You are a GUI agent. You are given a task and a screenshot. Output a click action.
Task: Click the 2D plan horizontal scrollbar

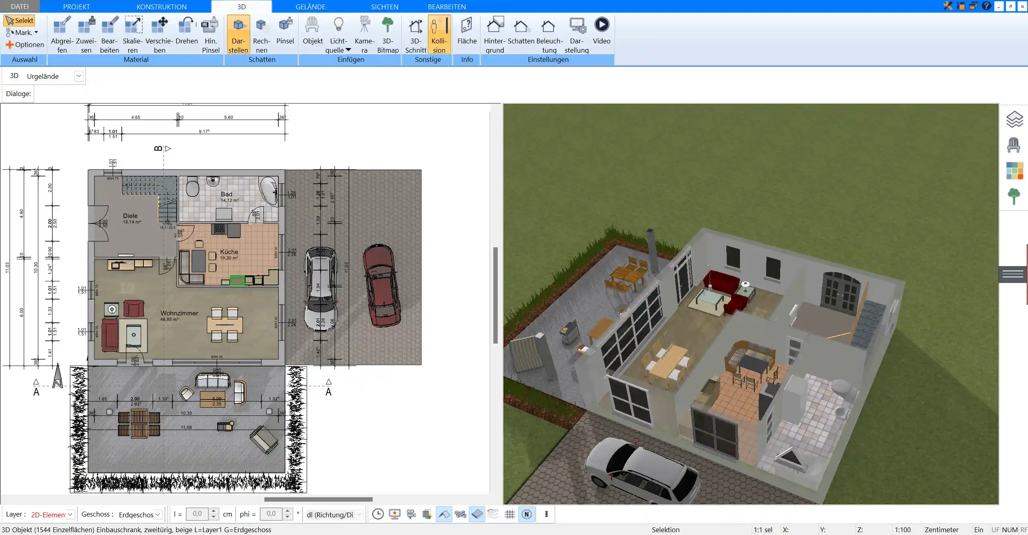click(318, 499)
